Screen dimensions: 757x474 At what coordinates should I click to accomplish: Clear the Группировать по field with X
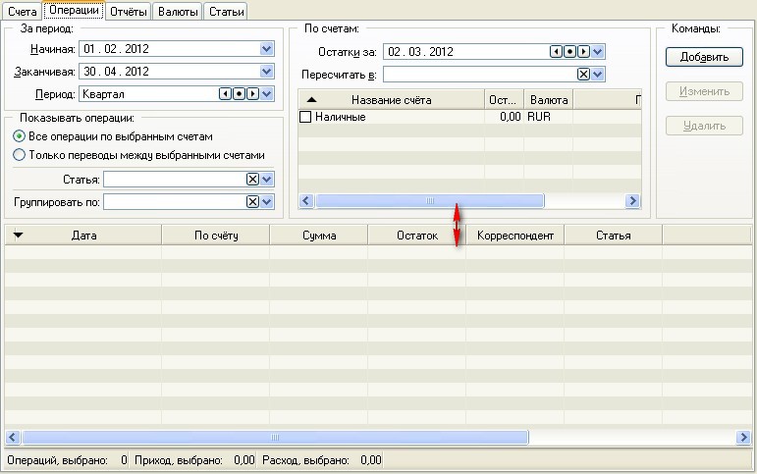pos(252,201)
